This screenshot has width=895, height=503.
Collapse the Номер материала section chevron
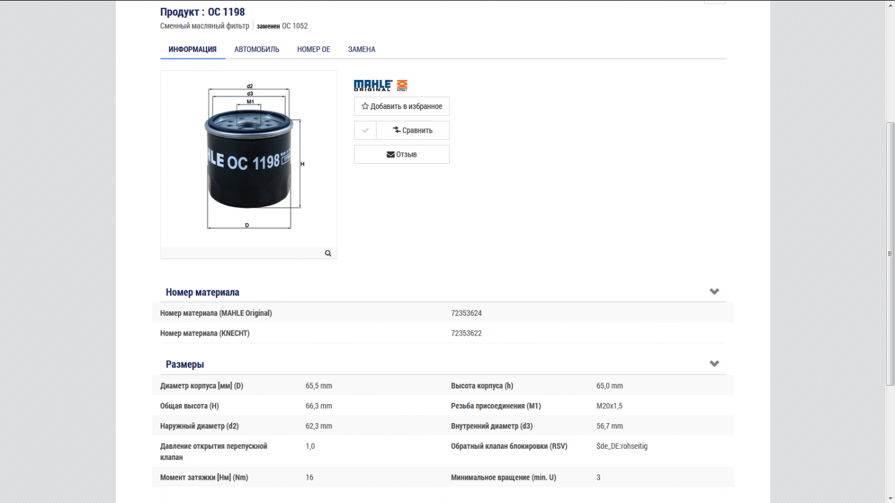point(714,291)
